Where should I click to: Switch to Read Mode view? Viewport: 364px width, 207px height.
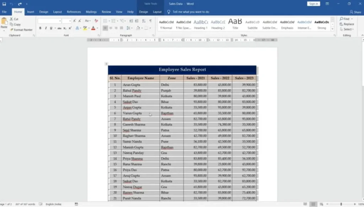305,204
